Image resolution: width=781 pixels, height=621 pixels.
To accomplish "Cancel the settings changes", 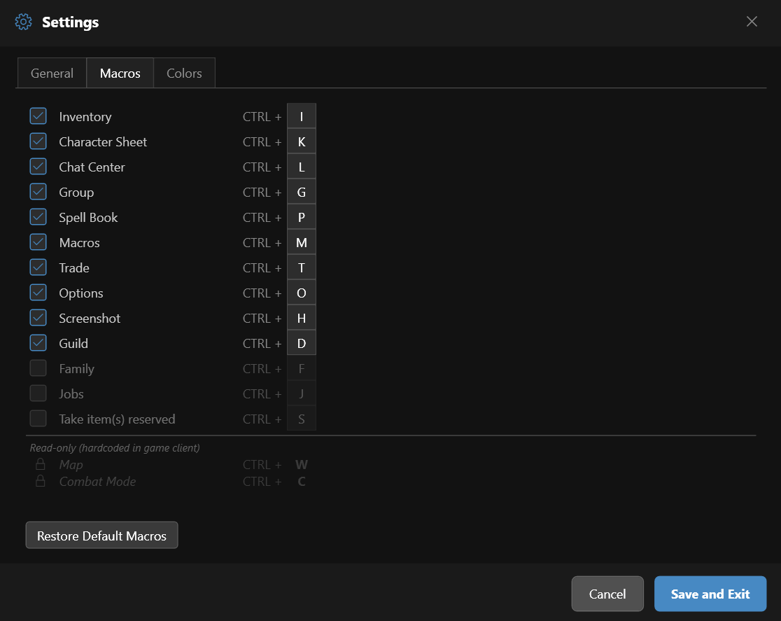I will click(607, 594).
